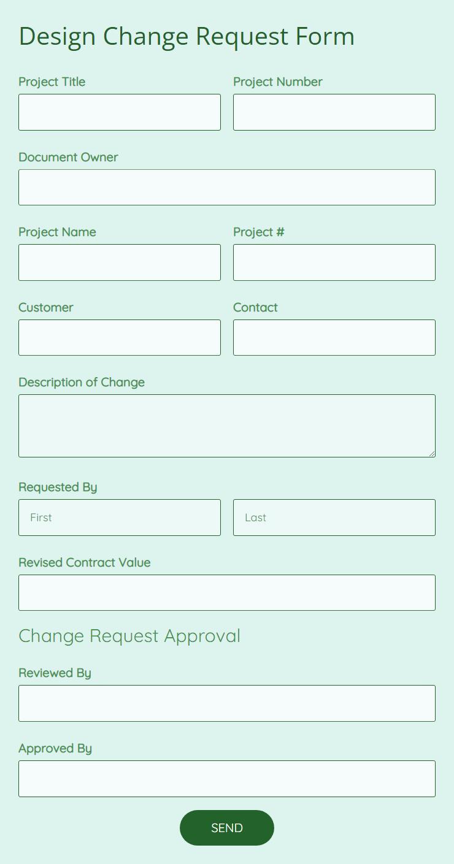Focus the Approved By text box
The width and height of the screenshot is (454, 864).
pos(227,779)
